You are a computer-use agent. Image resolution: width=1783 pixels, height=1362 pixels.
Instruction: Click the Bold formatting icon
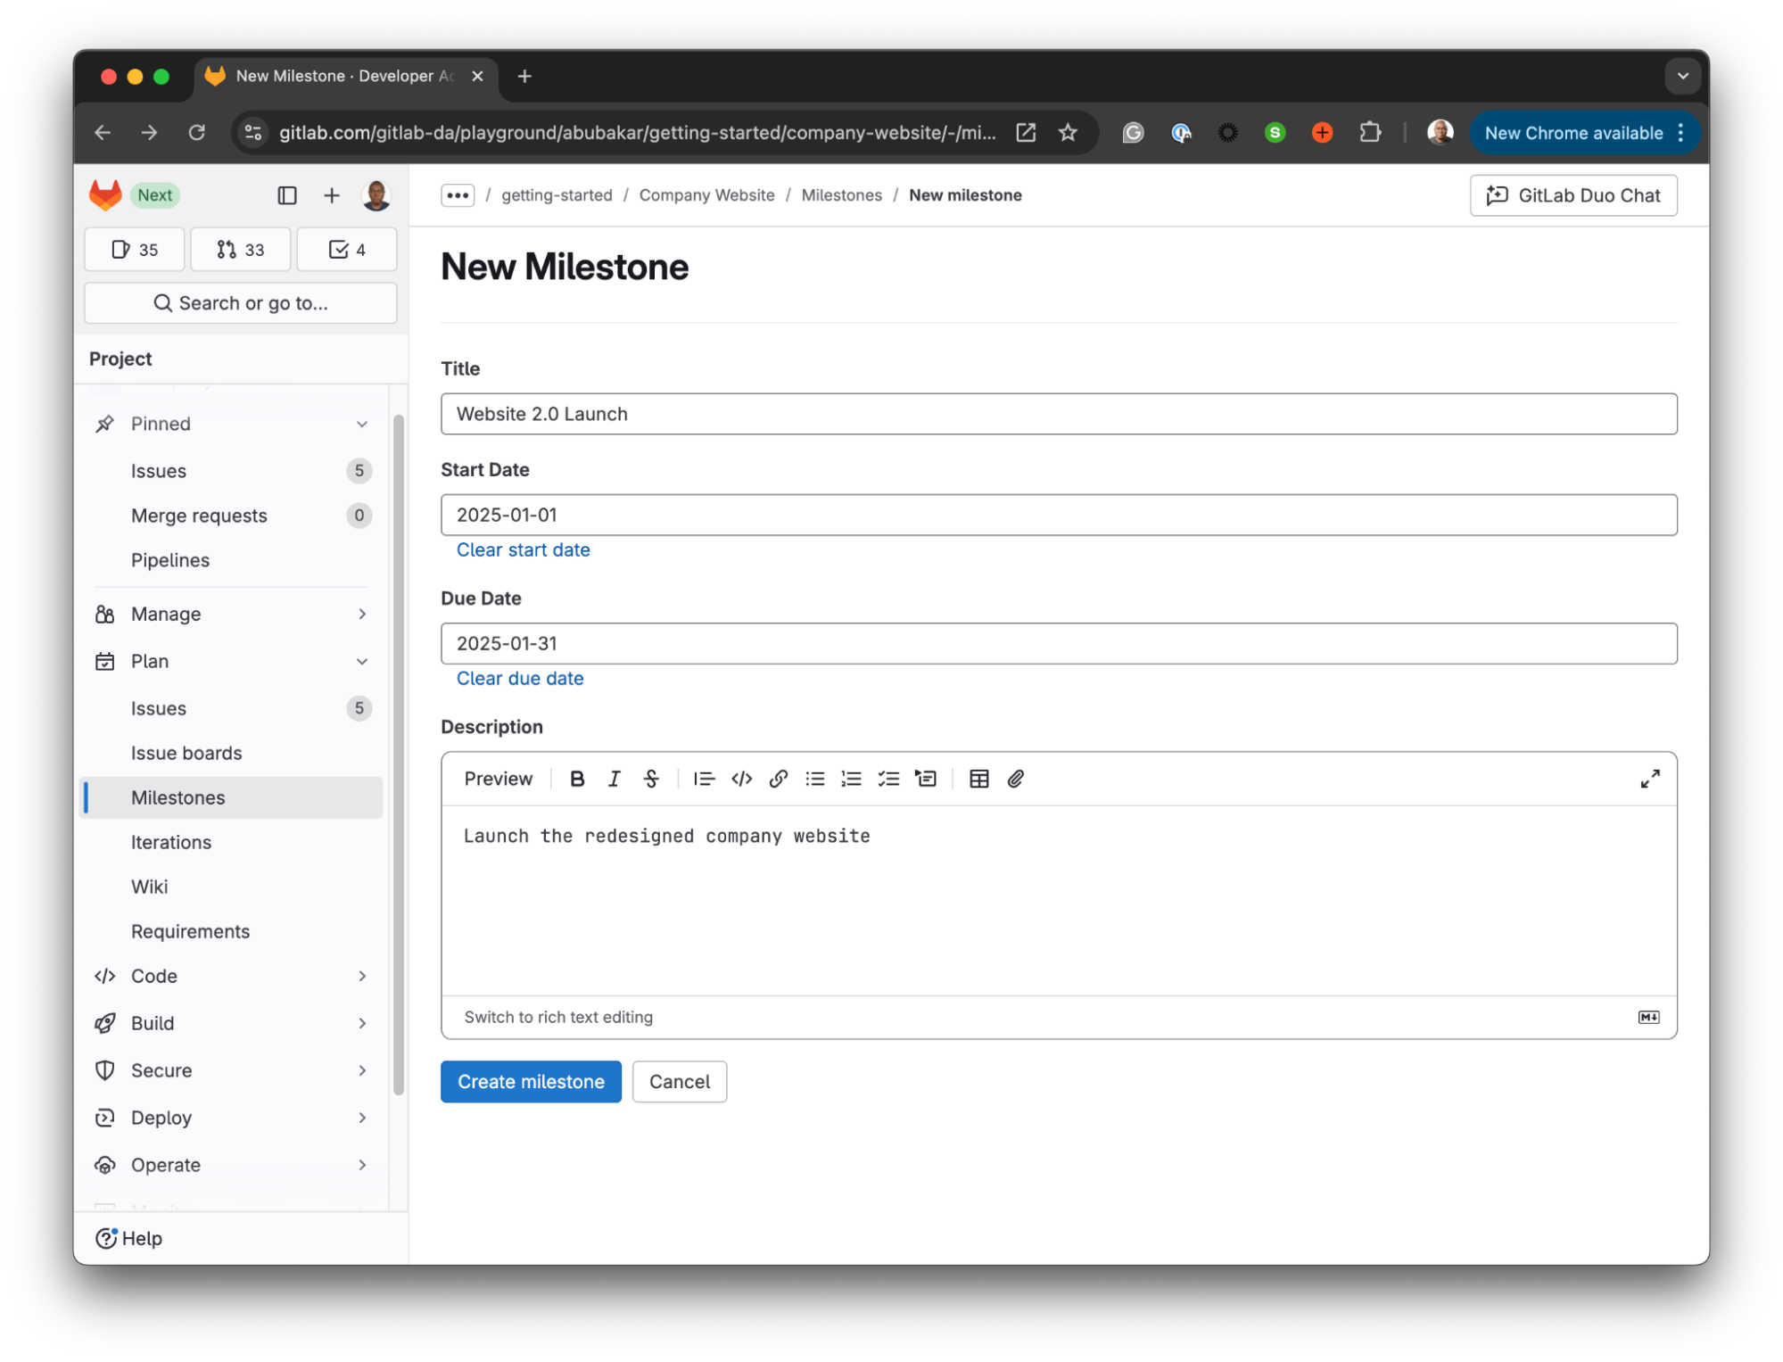pos(578,779)
